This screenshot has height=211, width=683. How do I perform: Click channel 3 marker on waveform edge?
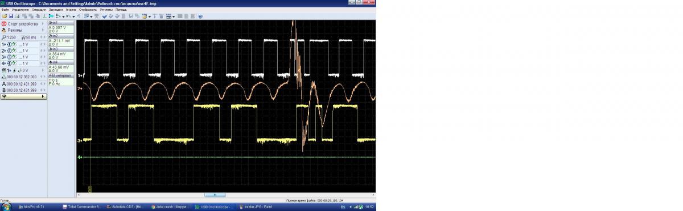click(80, 140)
